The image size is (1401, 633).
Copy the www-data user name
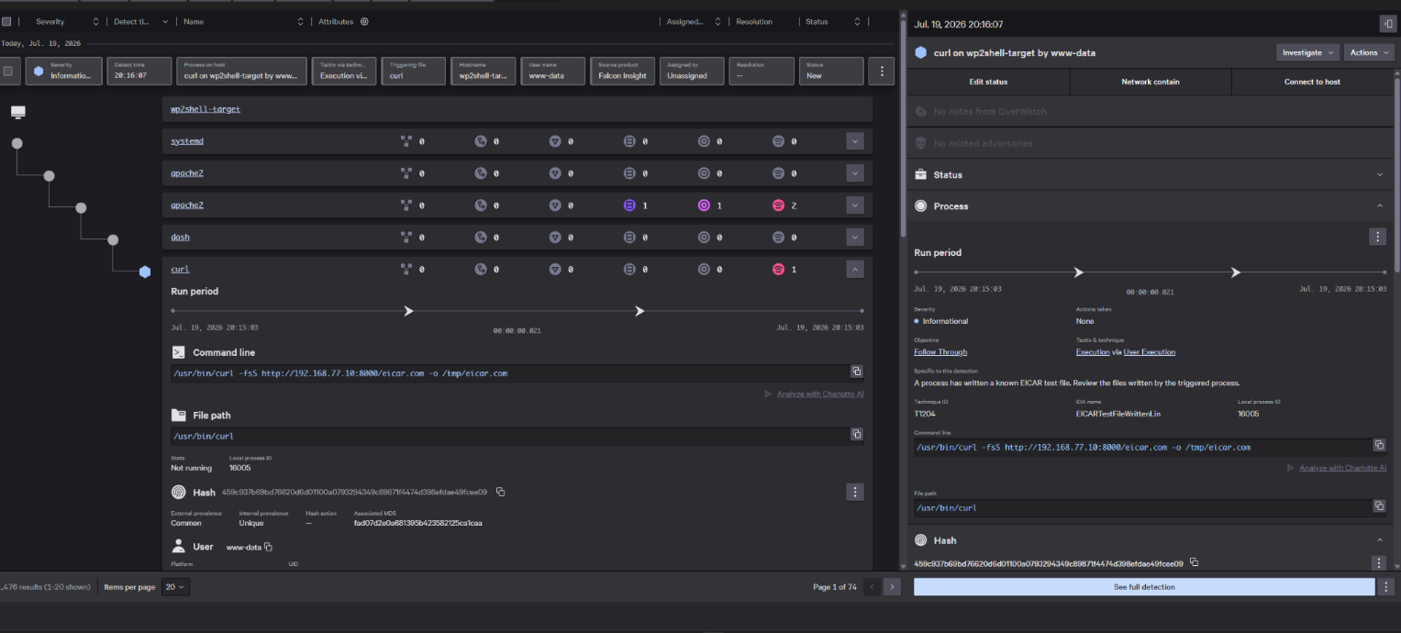[x=268, y=547]
